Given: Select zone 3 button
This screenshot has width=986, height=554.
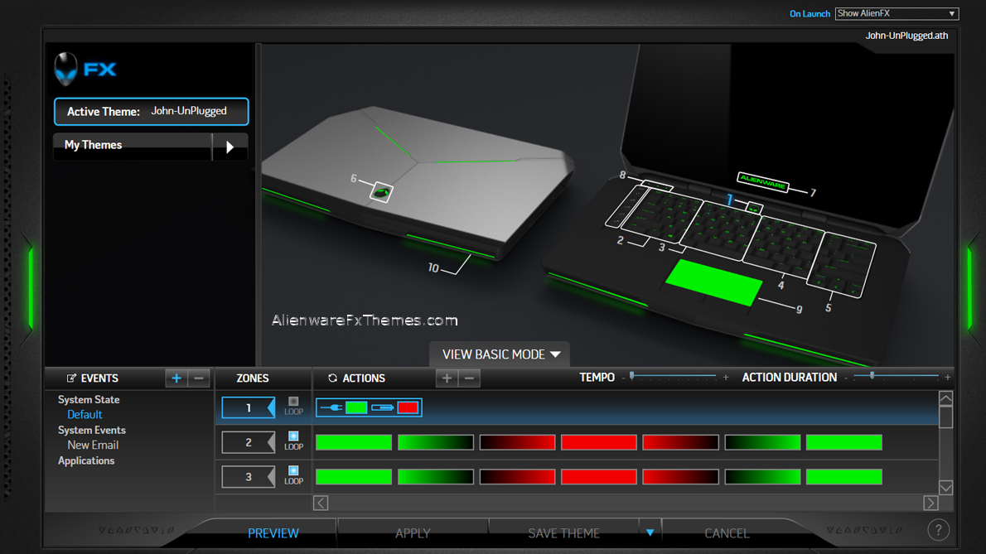Looking at the screenshot, I should [249, 477].
